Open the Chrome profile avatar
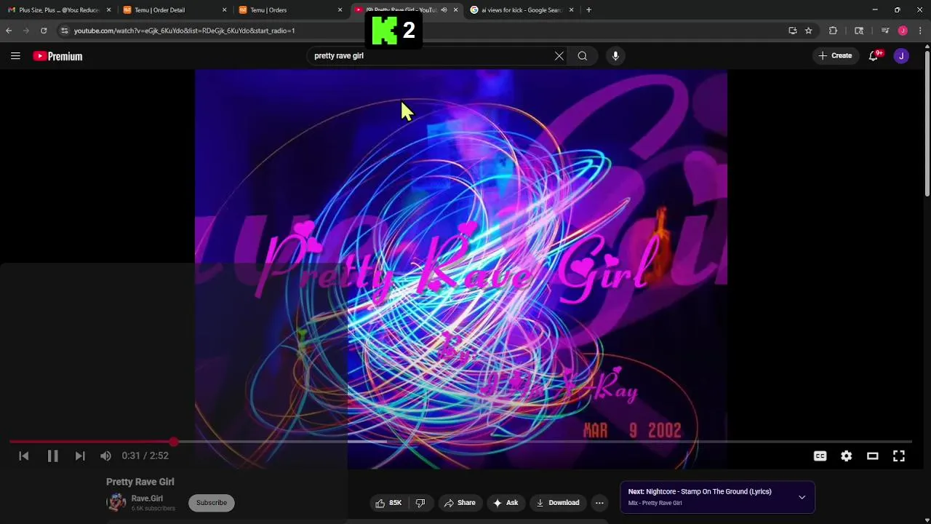Screen dimensions: 931x524 903,31
